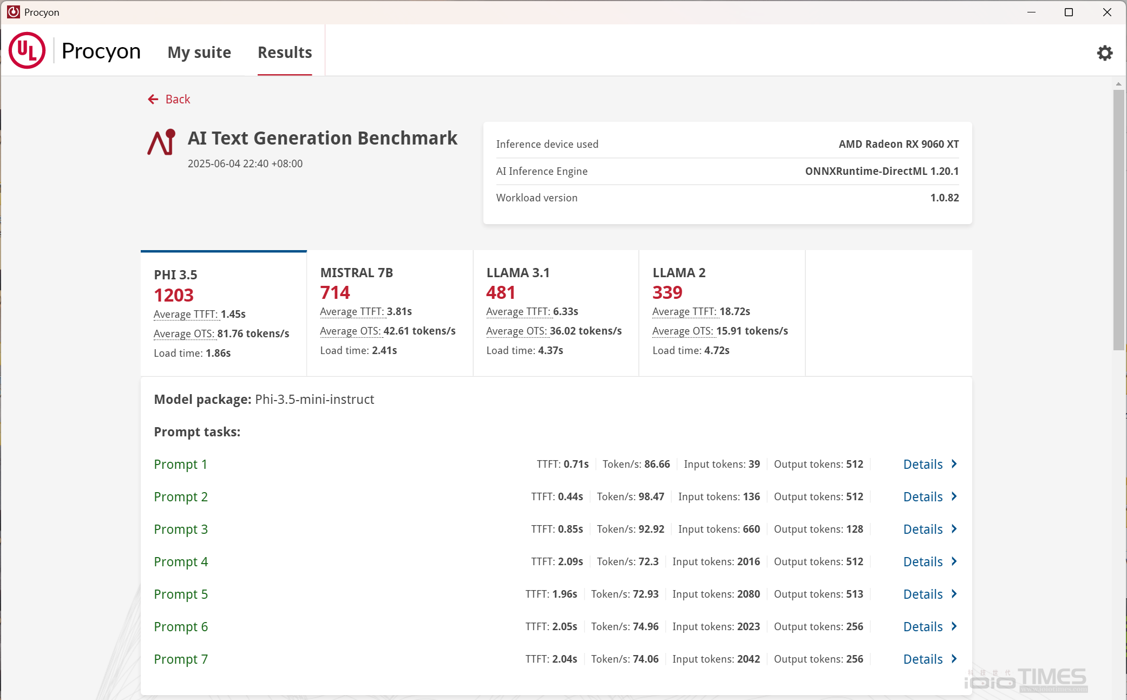Image resolution: width=1127 pixels, height=700 pixels.
Task: Click the vertical scrollbar thumb
Action: 1118,220
